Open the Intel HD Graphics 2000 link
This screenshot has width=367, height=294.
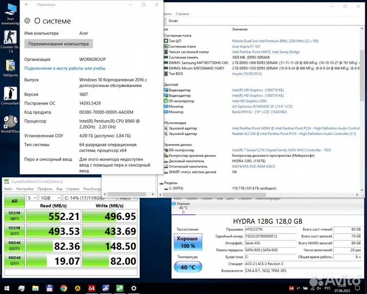(249, 101)
